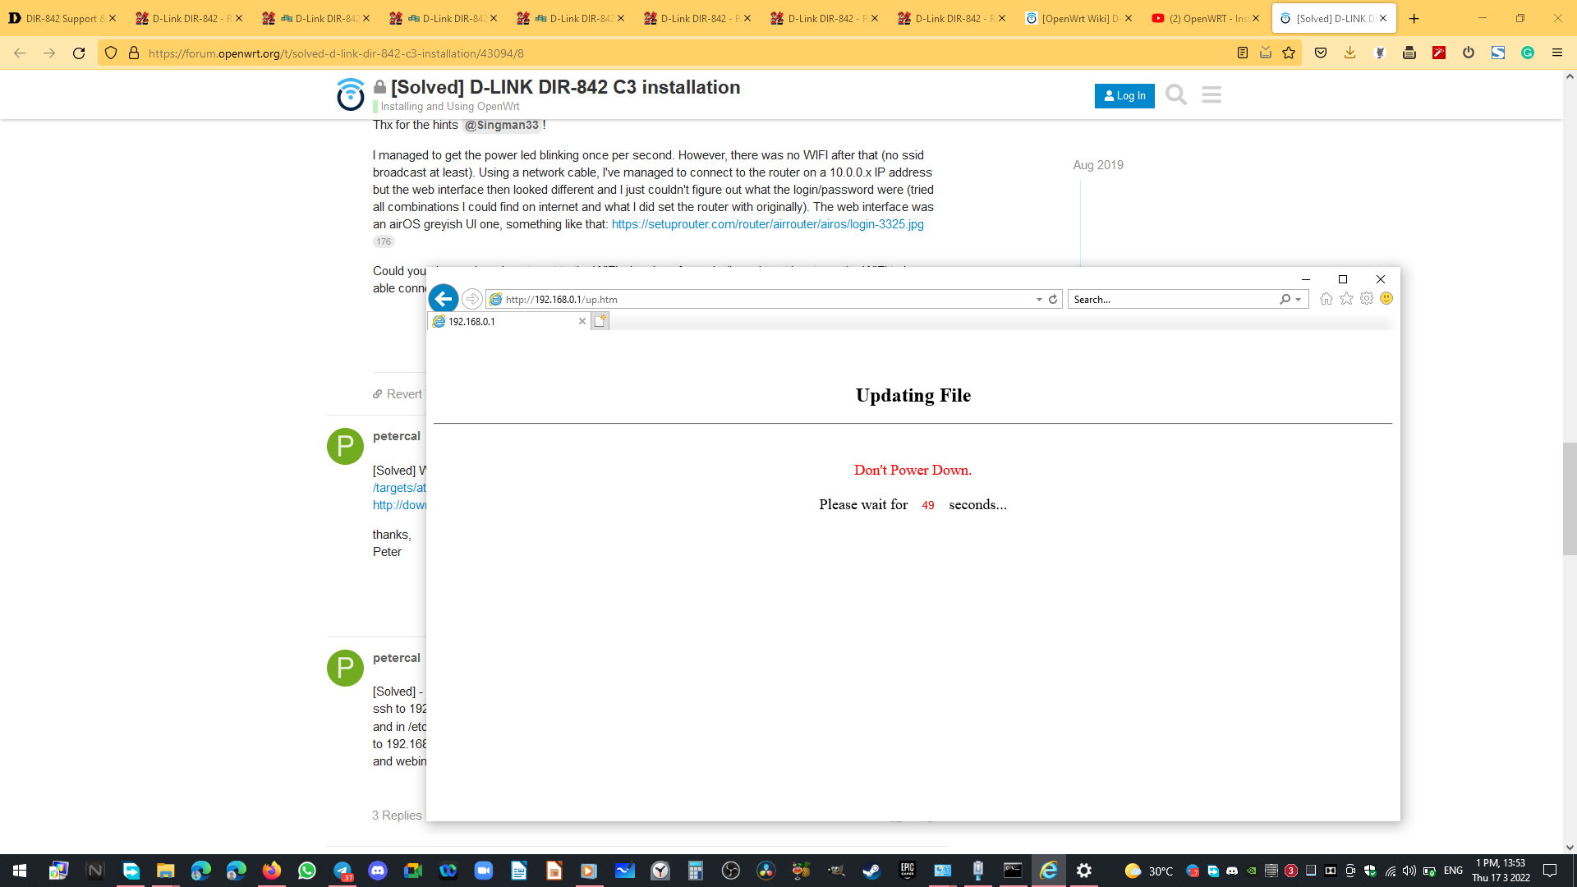Image resolution: width=1577 pixels, height=887 pixels.
Task: Open WhatsApp from the taskbar
Action: coord(307,871)
